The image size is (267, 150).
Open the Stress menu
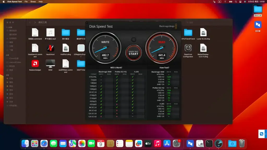click(x=33, y=2)
